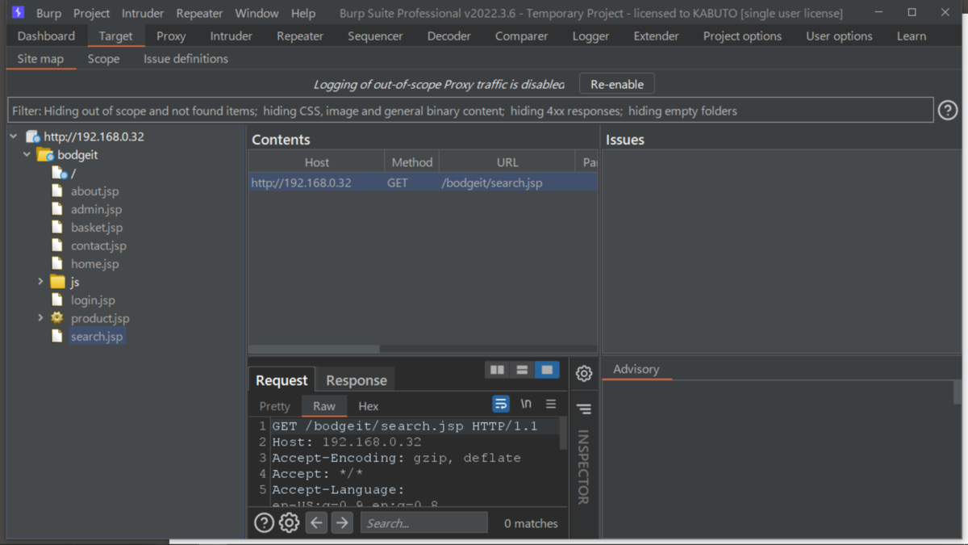This screenshot has height=545, width=968.
Task: Click the request Search input field
Action: 424,522
